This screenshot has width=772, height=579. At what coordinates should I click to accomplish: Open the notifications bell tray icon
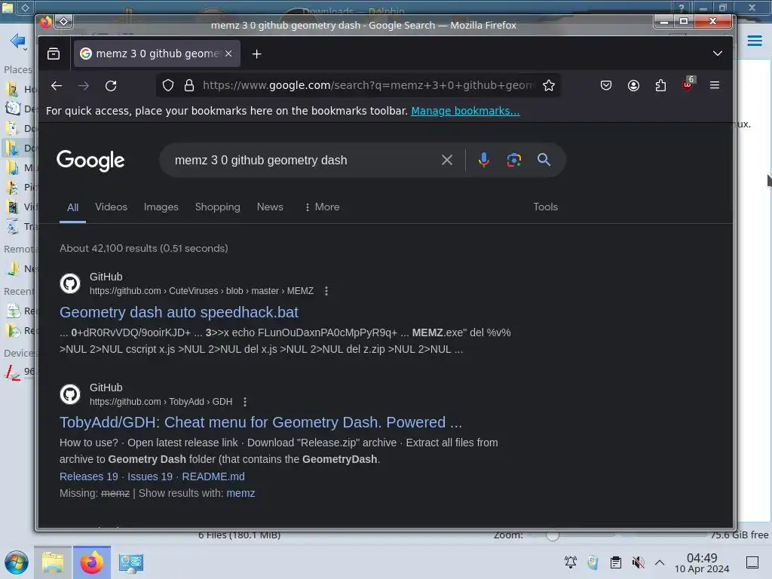tap(571, 562)
